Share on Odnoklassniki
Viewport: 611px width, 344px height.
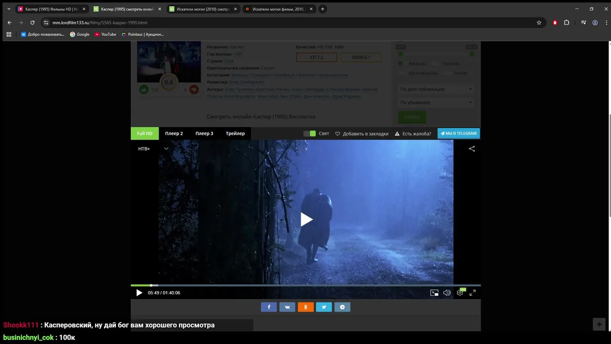coord(305,307)
